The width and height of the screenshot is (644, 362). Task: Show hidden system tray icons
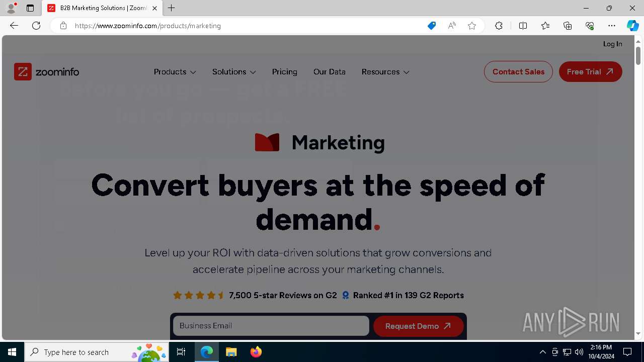542,352
